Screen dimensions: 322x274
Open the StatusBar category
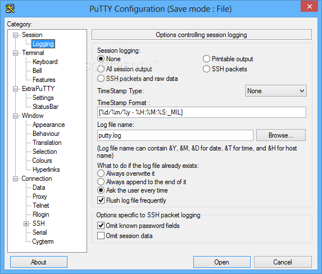pyautogui.click(x=46, y=107)
